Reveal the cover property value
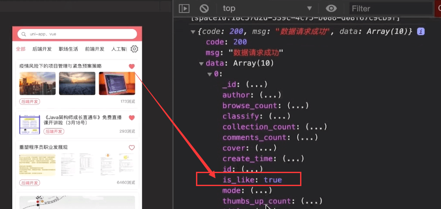441x209 pixels. [x=265, y=148]
